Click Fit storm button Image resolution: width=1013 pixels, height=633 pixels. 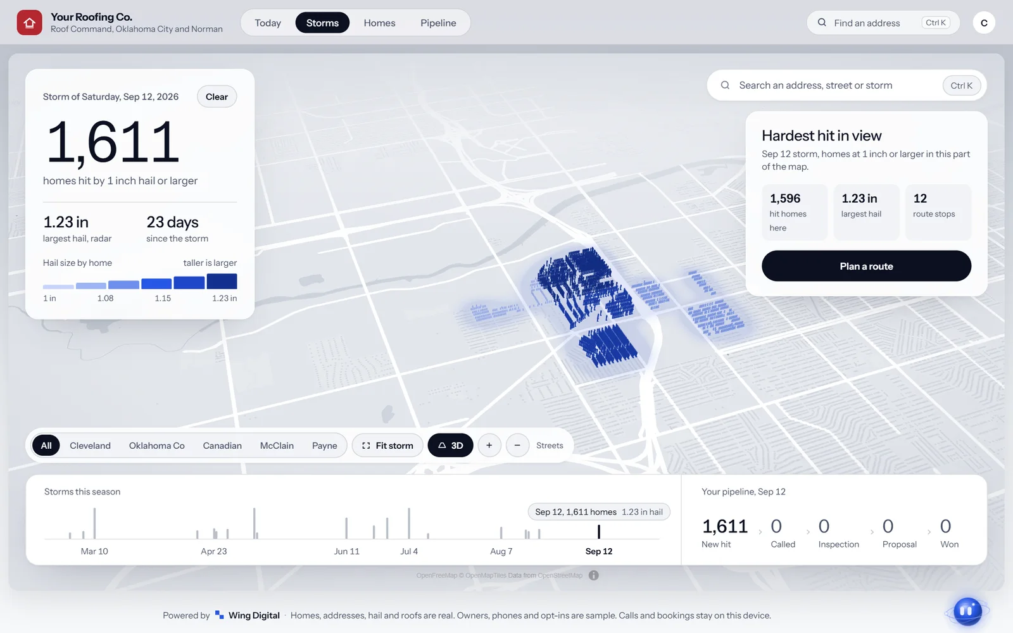[387, 446]
